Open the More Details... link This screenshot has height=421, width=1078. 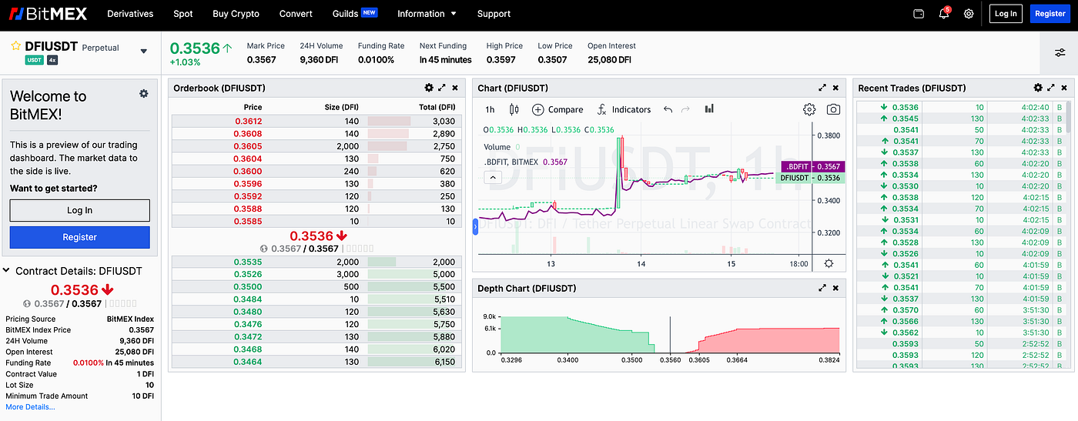30,406
